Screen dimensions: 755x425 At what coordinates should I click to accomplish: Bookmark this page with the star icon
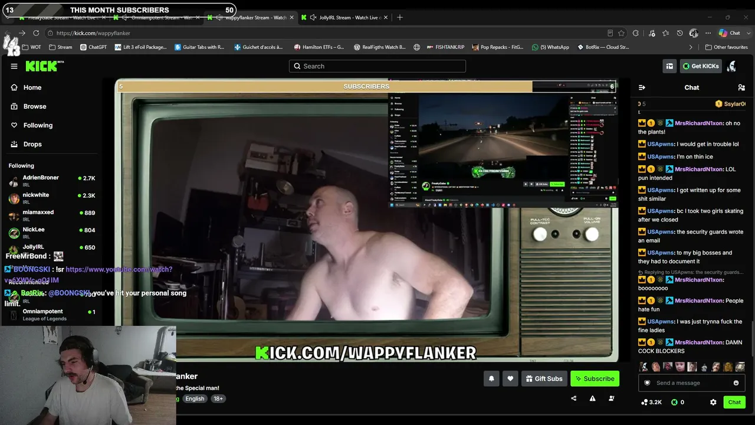(x=621, y=33)
